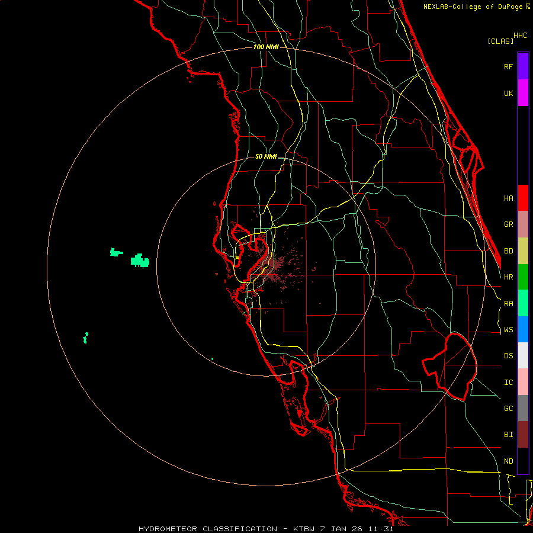Screen dimensions: 533x533
Task: Click the "GR" legend label
Action: click(x=508, y=224)
